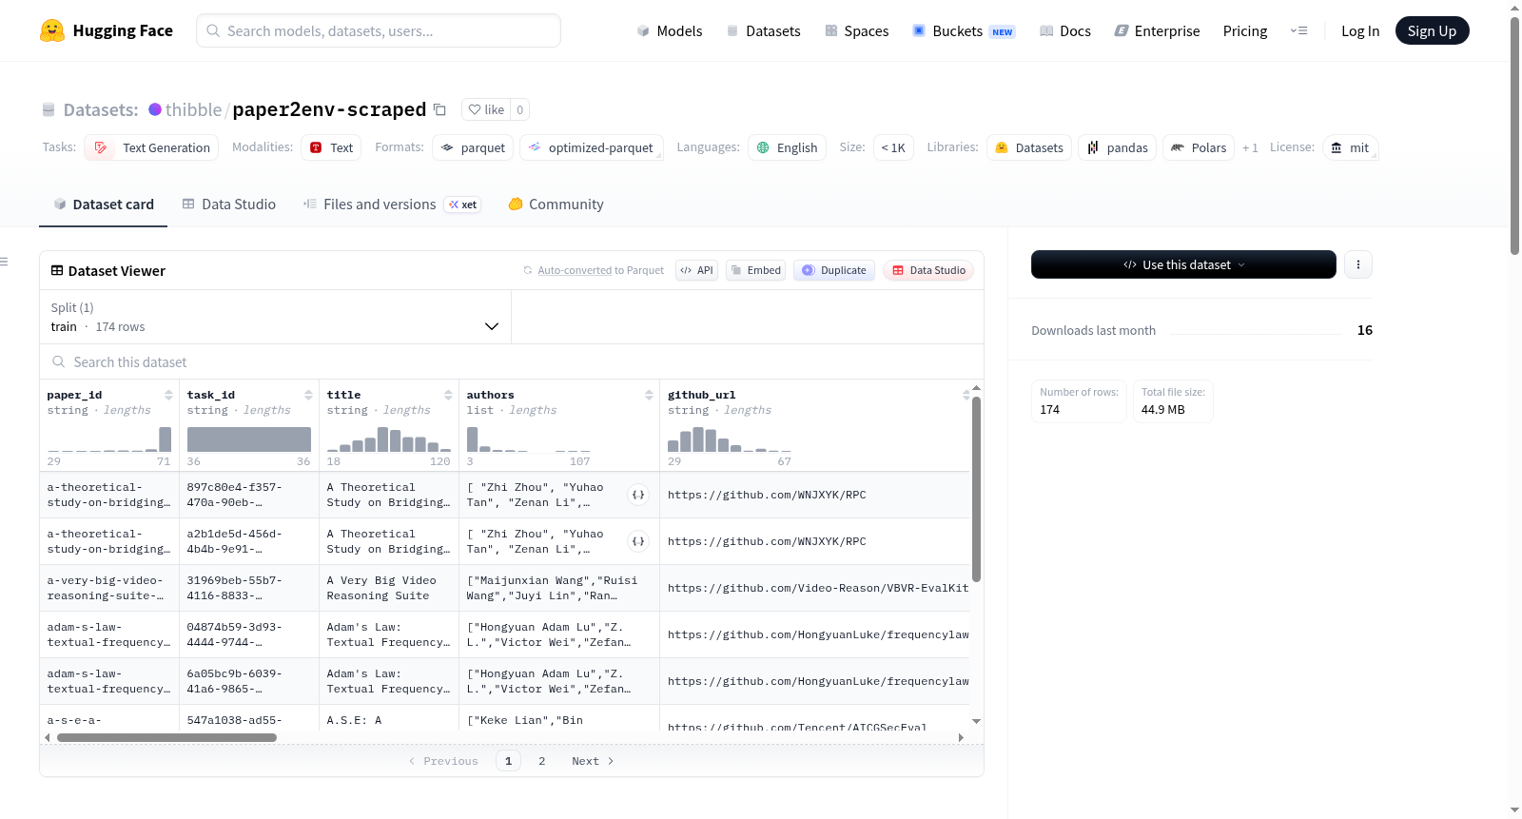Click the github_url lengths histogram

pyautogui.click(x=730, y=439)
